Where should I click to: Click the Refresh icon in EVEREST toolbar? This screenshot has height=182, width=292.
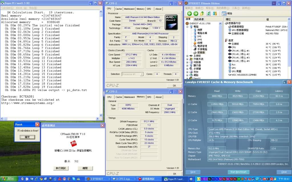[208, 14]
